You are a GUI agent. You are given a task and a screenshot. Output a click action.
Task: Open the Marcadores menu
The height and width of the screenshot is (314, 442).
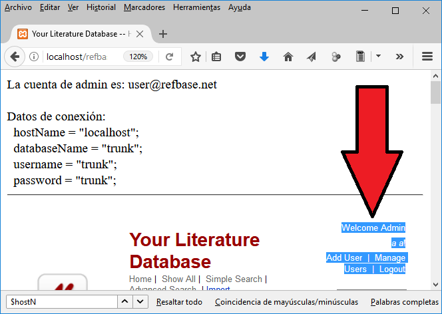coord(144,7)
